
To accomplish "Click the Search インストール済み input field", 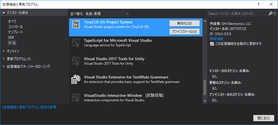I will 238,14.
